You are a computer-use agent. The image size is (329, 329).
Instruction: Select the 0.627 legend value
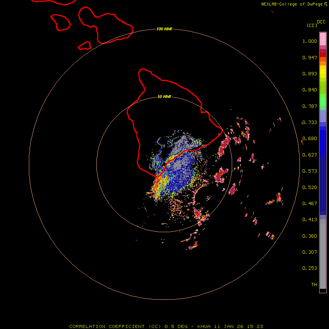click(310, 155)
